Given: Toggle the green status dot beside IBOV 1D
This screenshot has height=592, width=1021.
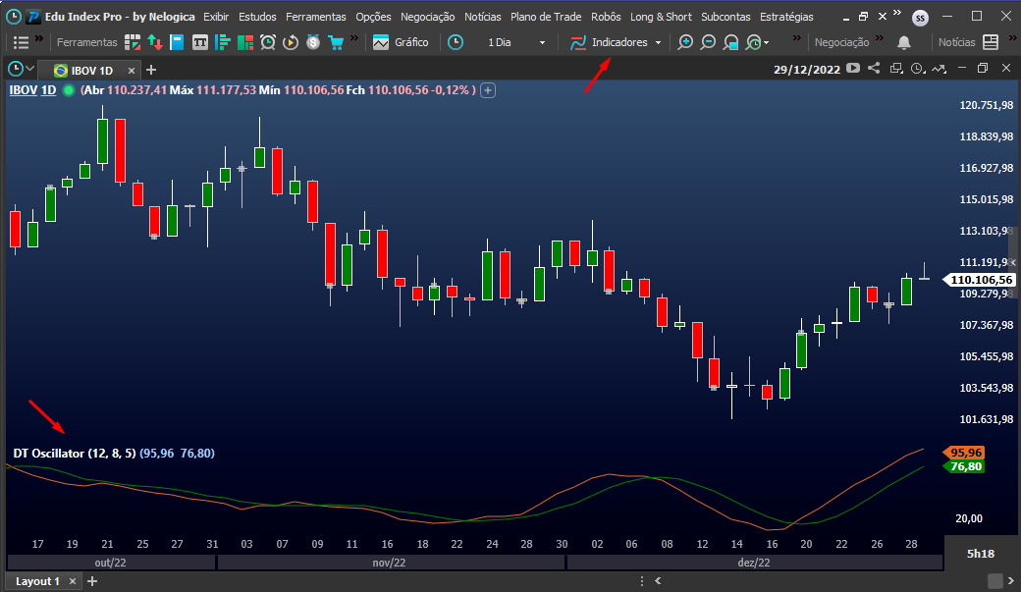Looking at the screenshot, I should coord(68,90).
